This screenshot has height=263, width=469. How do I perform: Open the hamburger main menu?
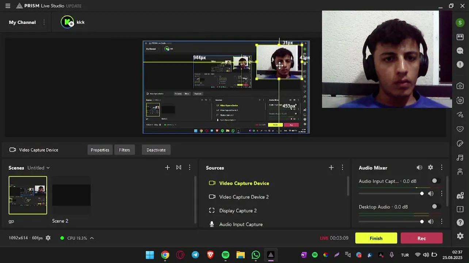[x=8, y=6]
